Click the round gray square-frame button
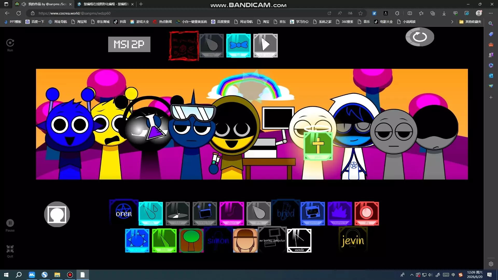Screen dimensions: 498x280 (x=57, y=214)
